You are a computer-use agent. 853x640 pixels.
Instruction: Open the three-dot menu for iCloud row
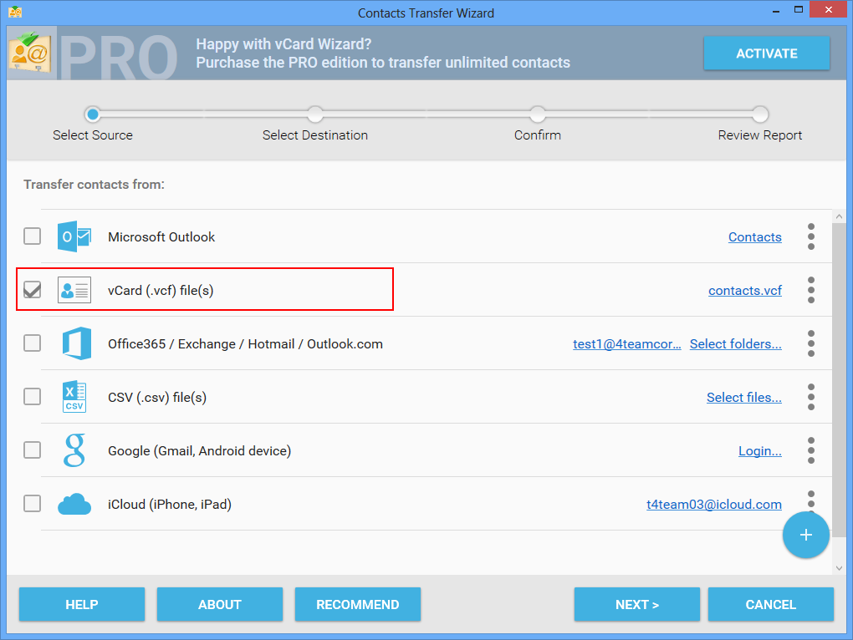point(810,500)
